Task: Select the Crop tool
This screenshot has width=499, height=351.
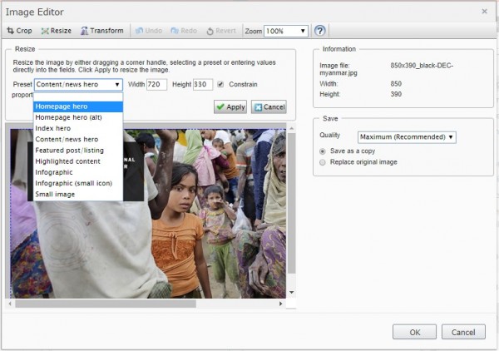Action: tap(19, 31)
